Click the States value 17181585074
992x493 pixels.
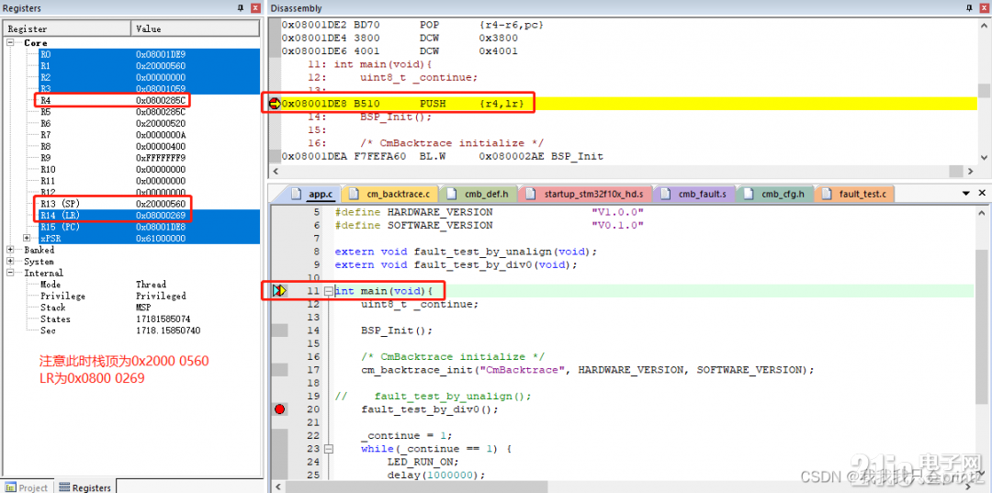click(x=163, y=319)
